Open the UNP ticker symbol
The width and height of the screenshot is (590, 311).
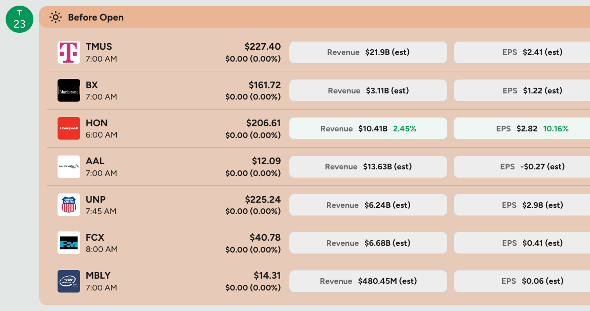point(96,200)
